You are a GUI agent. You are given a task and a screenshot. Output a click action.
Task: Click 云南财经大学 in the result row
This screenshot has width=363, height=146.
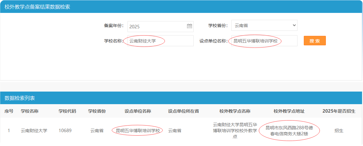[34, 131]
